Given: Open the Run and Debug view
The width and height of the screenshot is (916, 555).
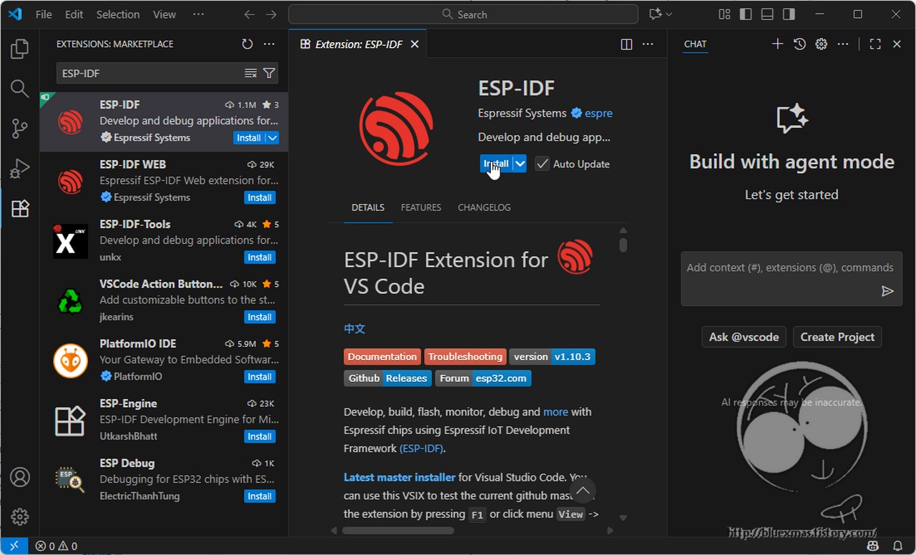Looking at the screenshot, I should (x=20, y=169).
